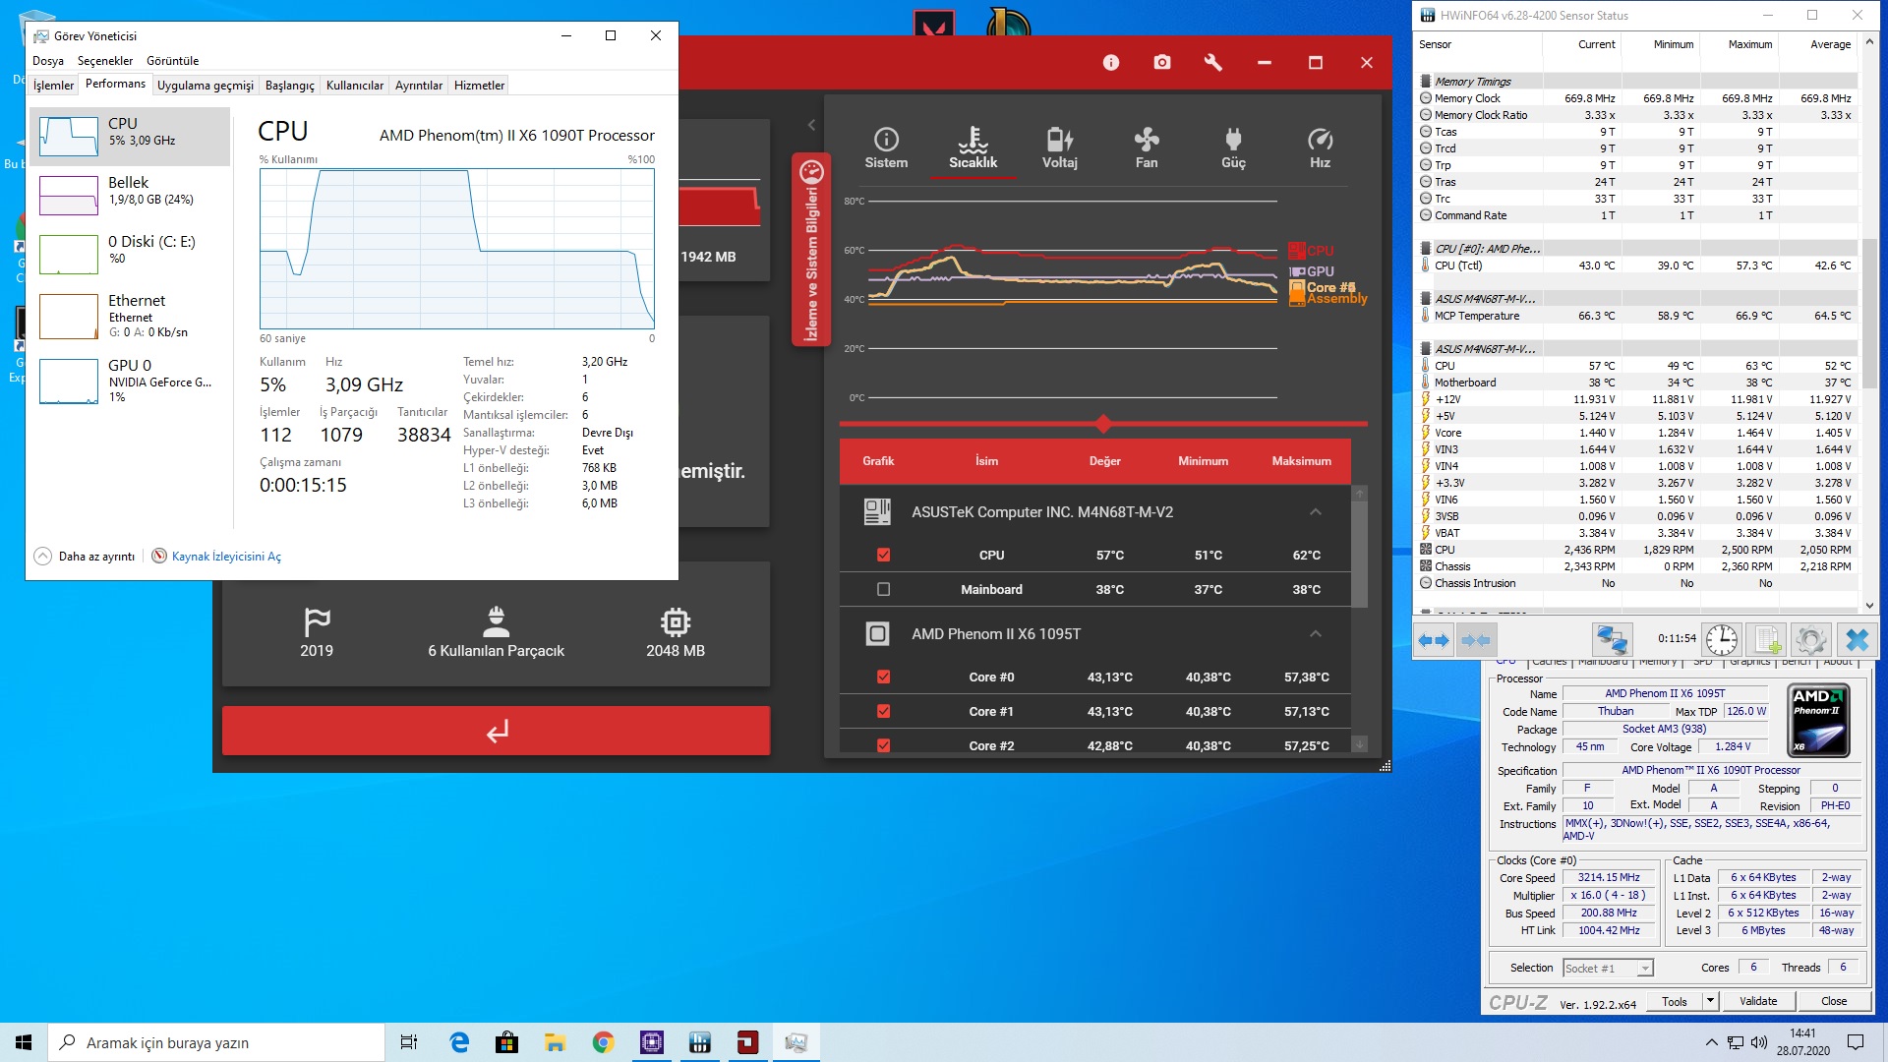This screenshot has height=1062, width=1888.
Task: Click HWiNFO sensor list scroll-down arrow
Action: click(x=1870, y=606)
